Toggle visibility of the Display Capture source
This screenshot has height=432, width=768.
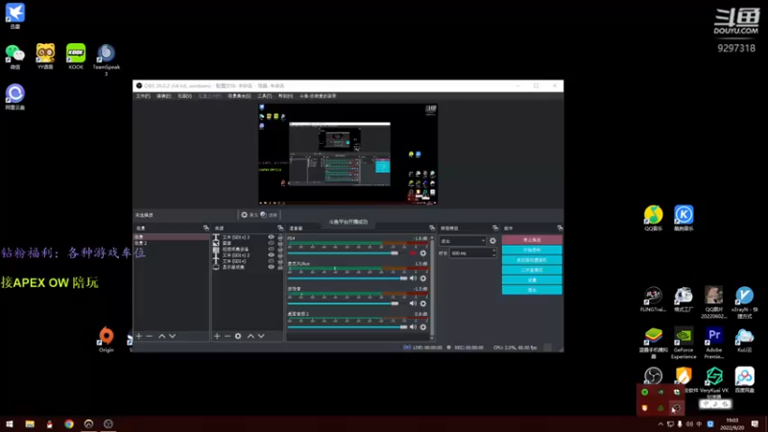(271, 267)
